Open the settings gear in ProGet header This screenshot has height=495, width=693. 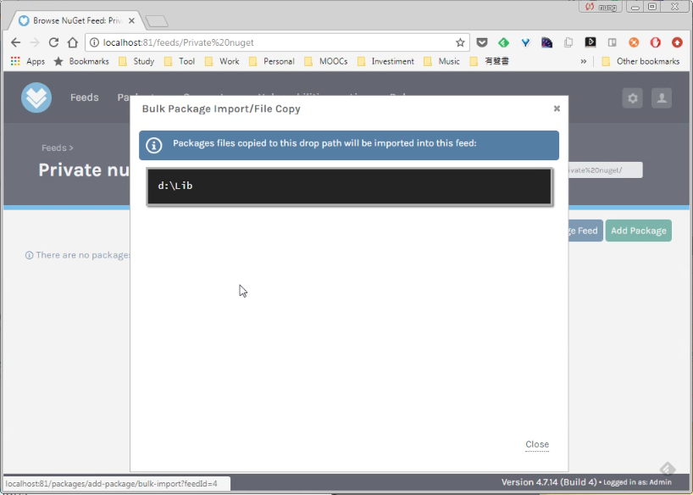633,97
